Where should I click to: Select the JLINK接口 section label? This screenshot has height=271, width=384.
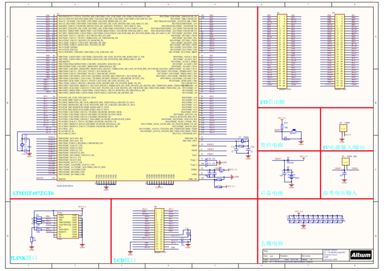tap(23, 258)
